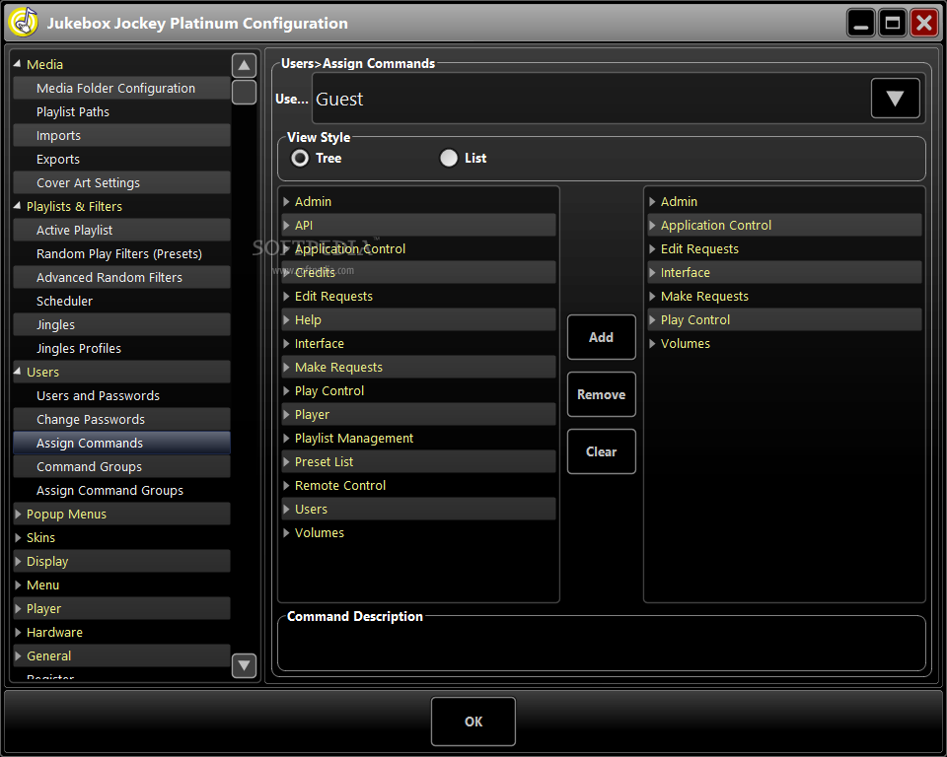Open Assign Command Groups
The width and height of the screenshot is (947, 757).
[121, 490]
